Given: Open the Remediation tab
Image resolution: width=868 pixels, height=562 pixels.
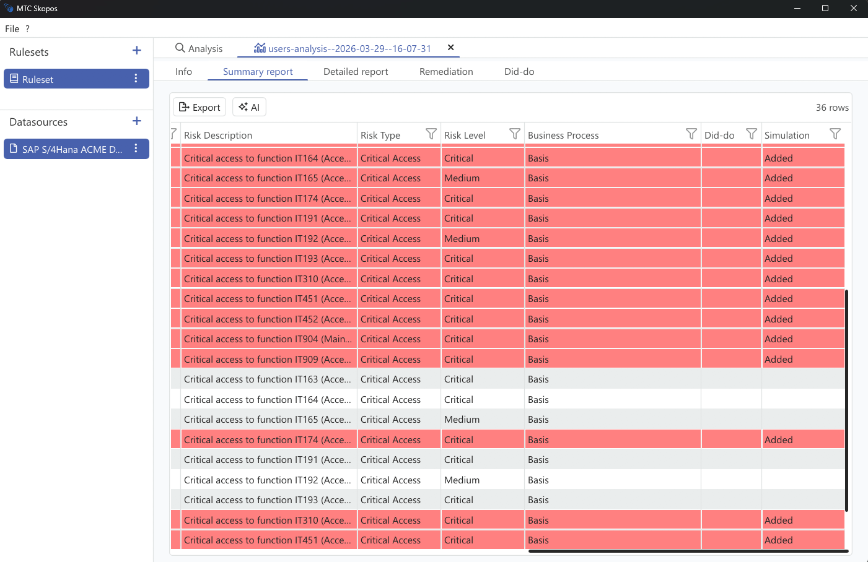Looking at the screenshot, I should click(x=445, y=71).
